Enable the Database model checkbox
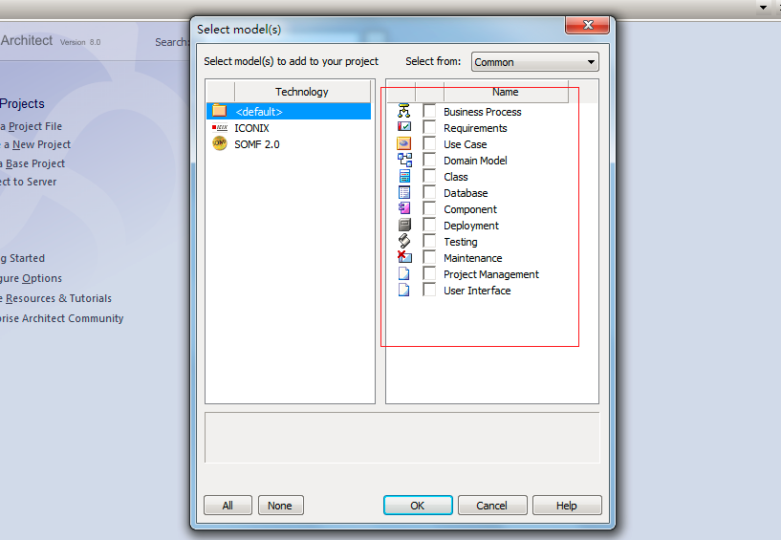The width and height of the screenshot is (781, 540). click(429, 192)
